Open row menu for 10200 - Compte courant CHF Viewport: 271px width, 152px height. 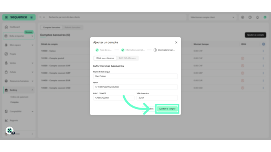click(263, 66)
